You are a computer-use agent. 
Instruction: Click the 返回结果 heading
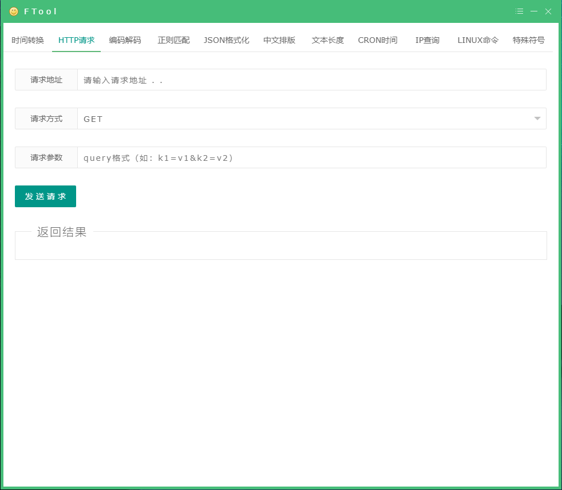tap(62, 232)
